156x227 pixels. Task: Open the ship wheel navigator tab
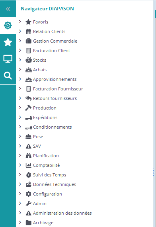[x=8, y=25]
